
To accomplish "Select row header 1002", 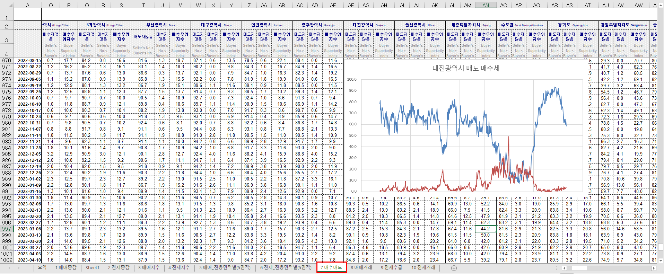I will point(7,260).
